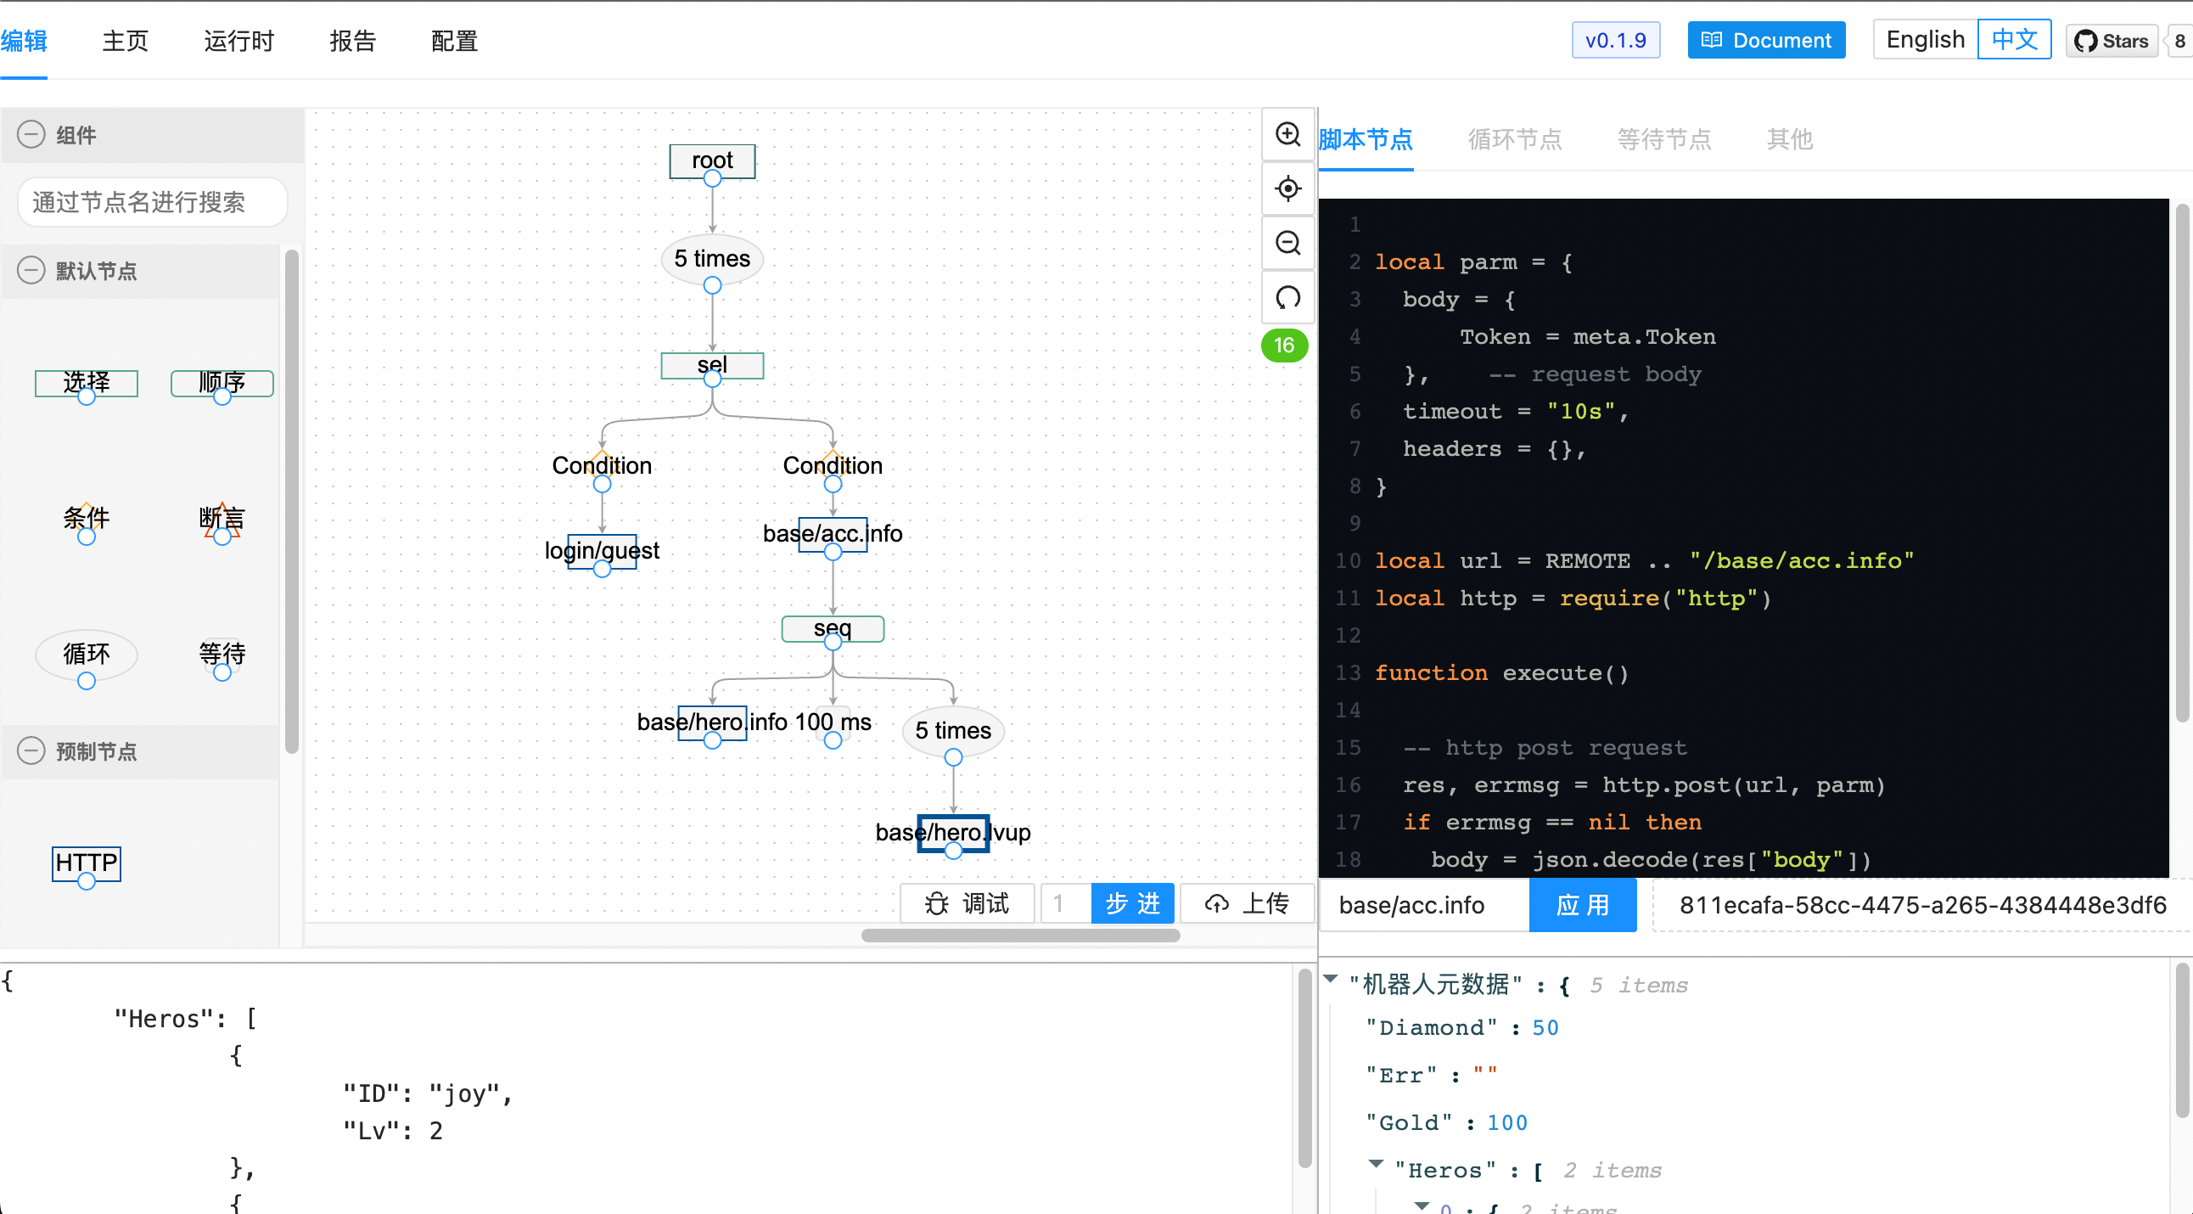Click the "Diamond" : 50 metadata entry
The image size is (2193, 1214).
pos(1461,1027)
